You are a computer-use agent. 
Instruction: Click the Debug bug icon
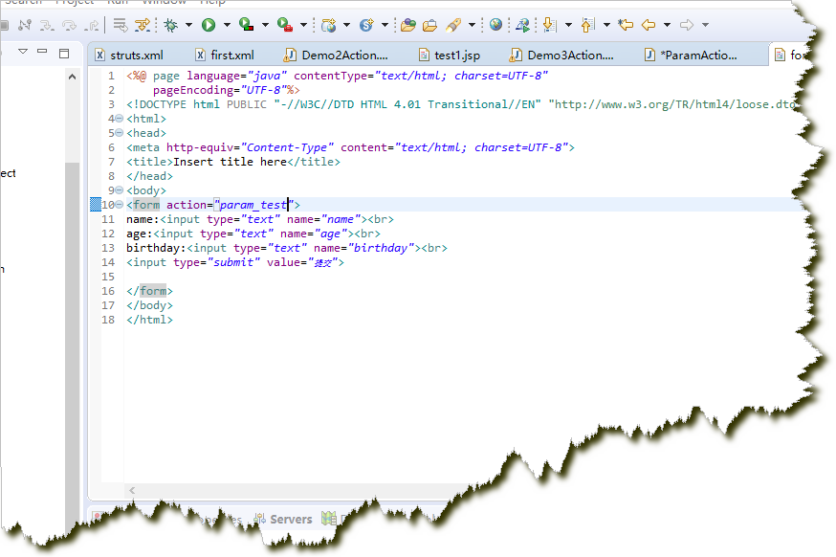pyautogui.click(x=170, y=25)
